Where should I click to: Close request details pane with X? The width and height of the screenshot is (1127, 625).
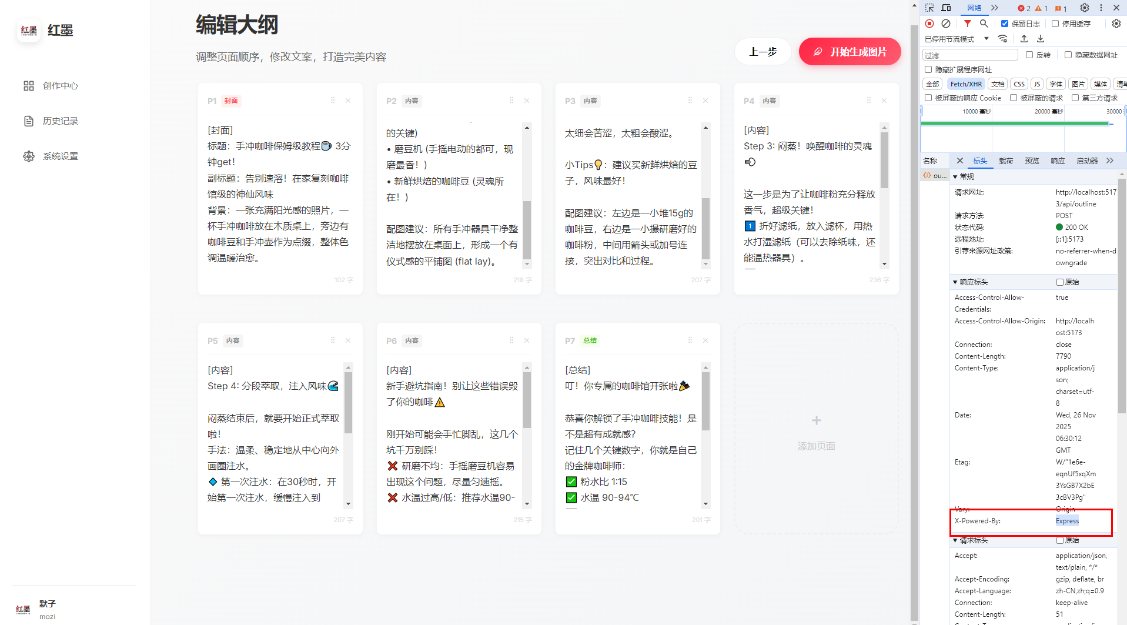(x=960, y=161)
